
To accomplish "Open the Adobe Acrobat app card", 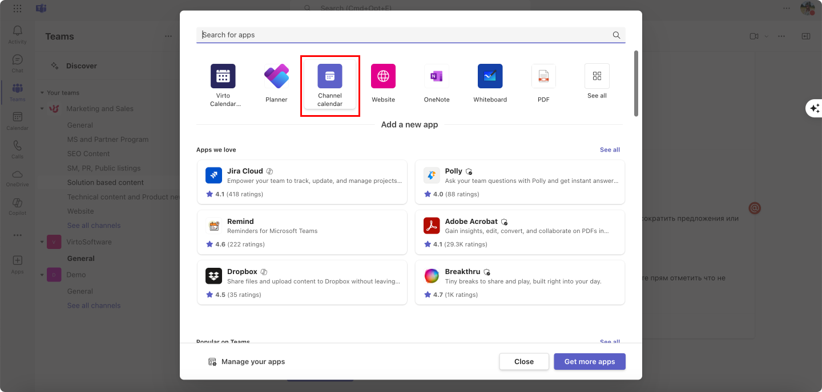I will pyautogui.click(x=520, y=232).
